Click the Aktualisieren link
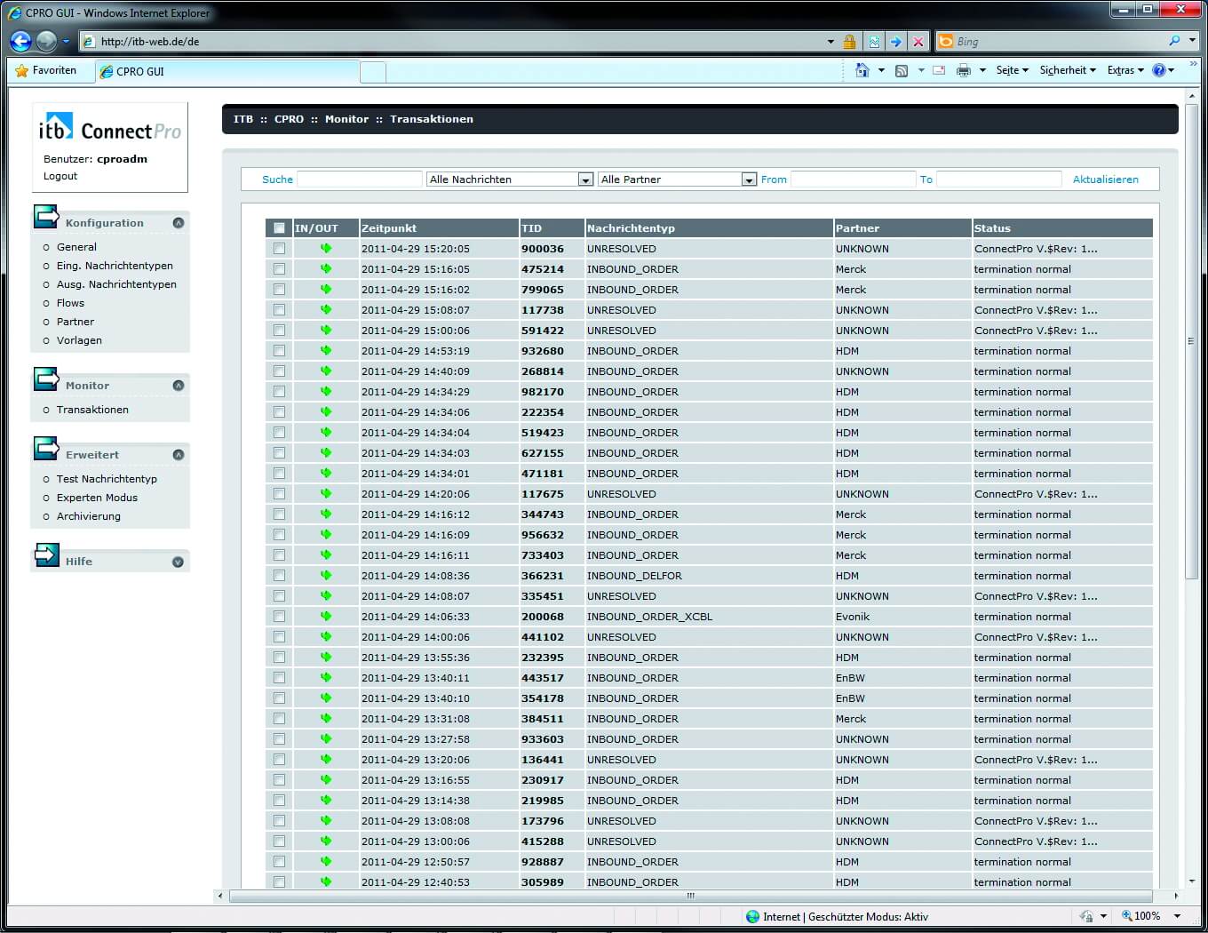Screen dimensions: 1208x933 coord(1105,179)
